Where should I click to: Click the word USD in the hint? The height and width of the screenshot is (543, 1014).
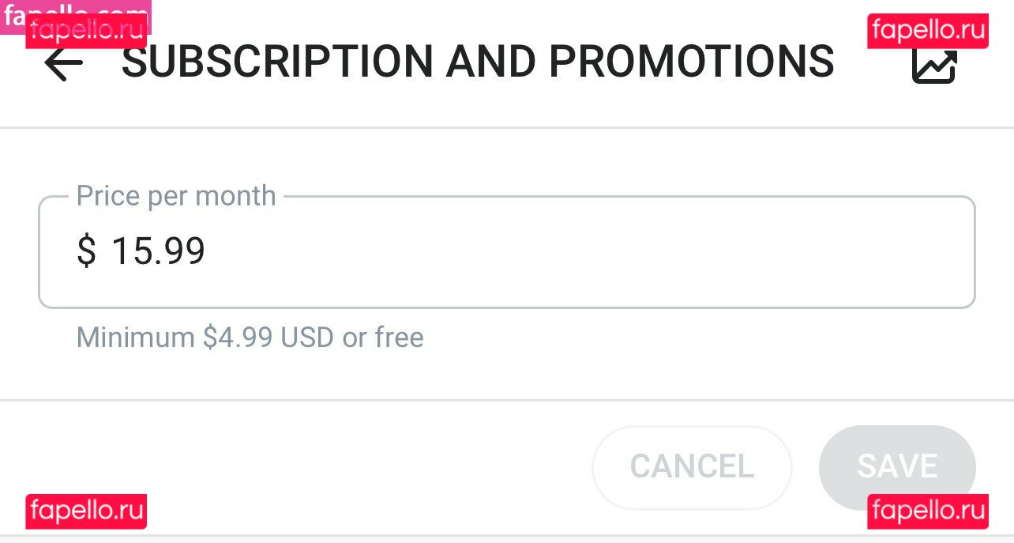(x=307, y=337)
